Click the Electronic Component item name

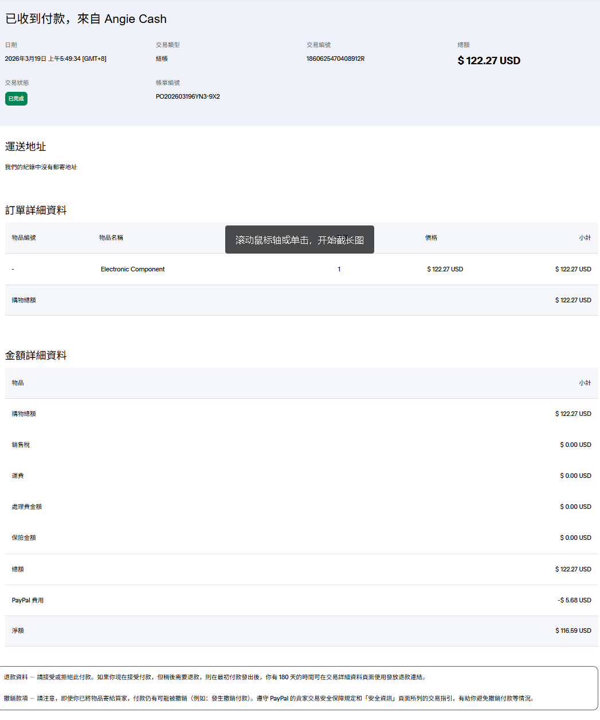click(x=132, y=269)
